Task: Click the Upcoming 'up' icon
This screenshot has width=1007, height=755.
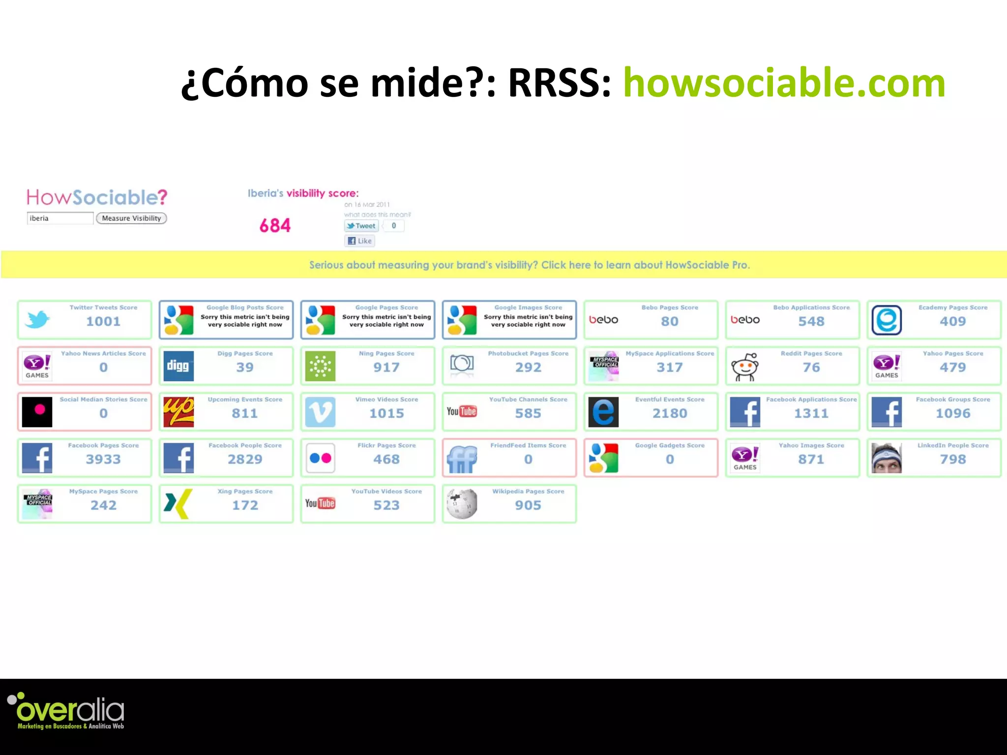Action: click(x=178, y=412)
